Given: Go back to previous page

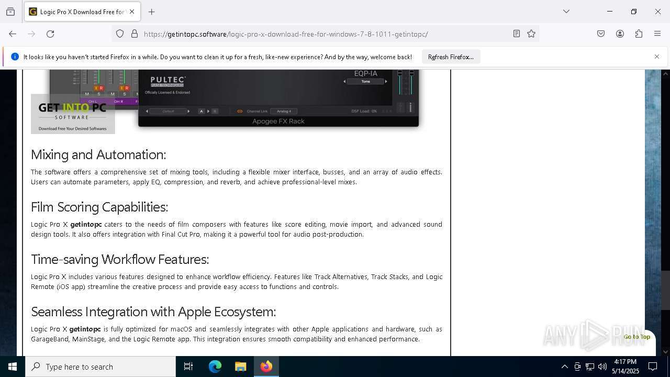Looking at the screenshot, I should (x=13, y=34).
